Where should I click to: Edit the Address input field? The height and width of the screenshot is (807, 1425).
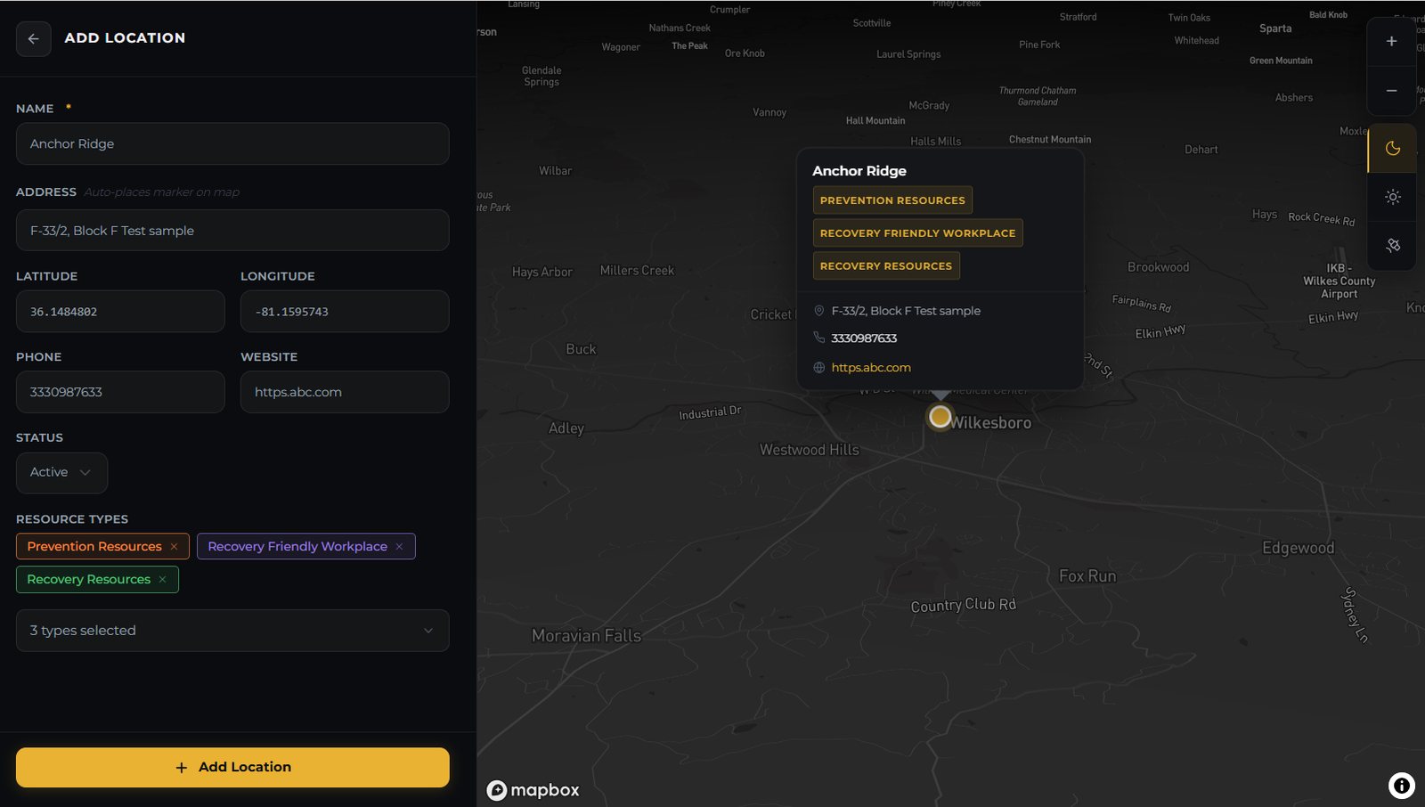point(232,231)
